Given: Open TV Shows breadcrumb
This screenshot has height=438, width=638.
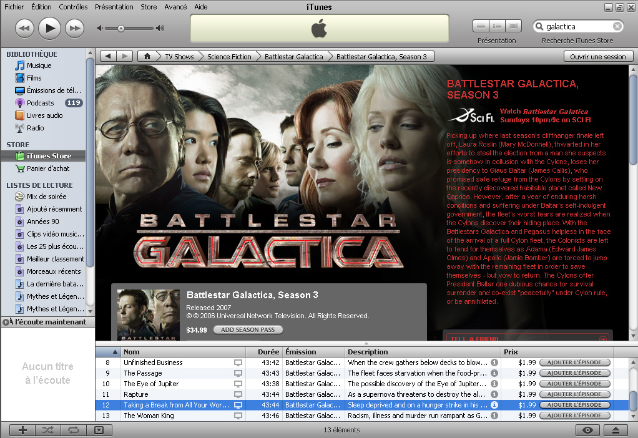Looking at the screenshot, I should tap(179, 57).
